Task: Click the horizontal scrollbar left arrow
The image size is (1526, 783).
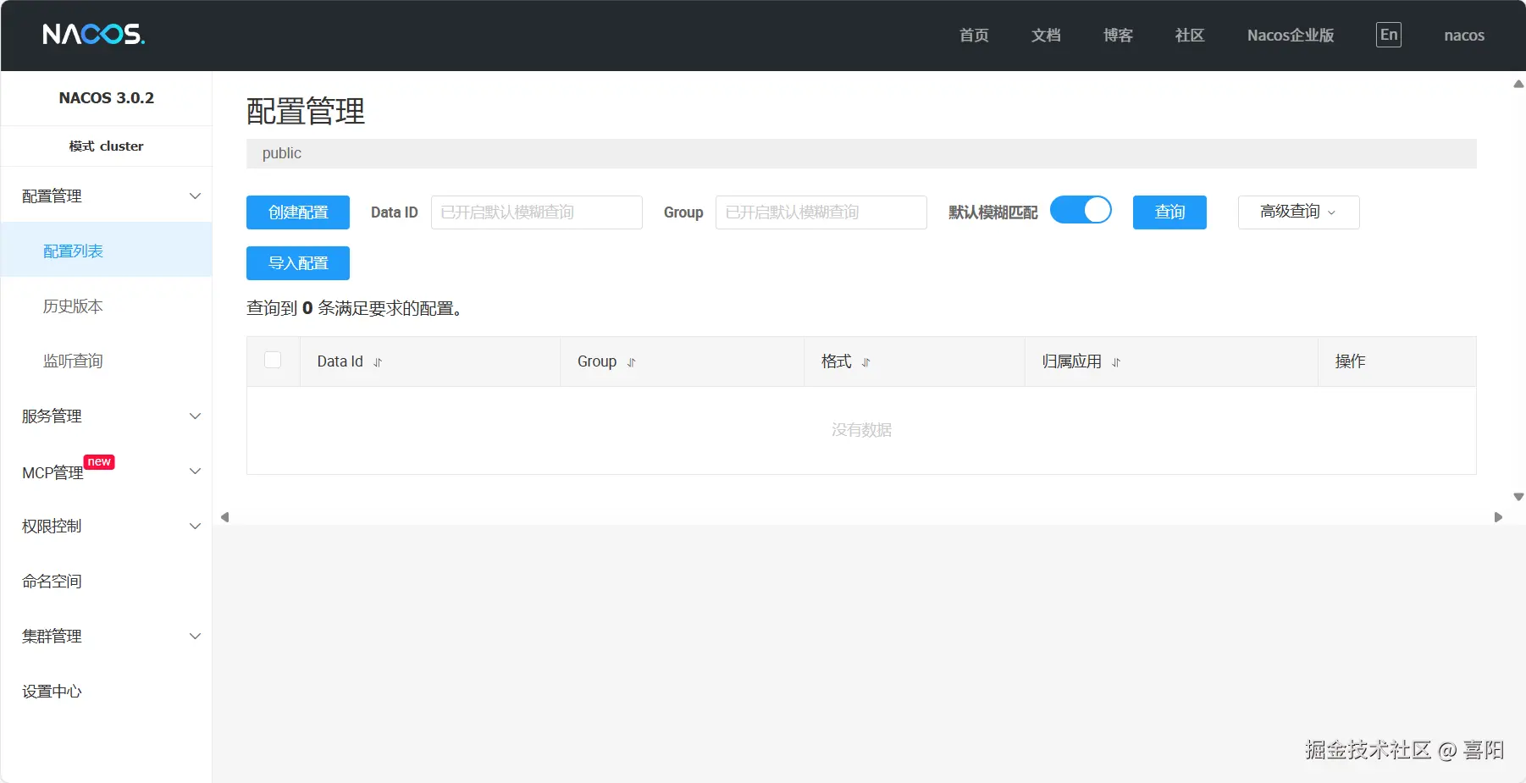Action: [x=224, y=517]
